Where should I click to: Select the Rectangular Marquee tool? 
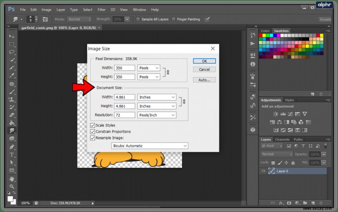click(12, 44)
